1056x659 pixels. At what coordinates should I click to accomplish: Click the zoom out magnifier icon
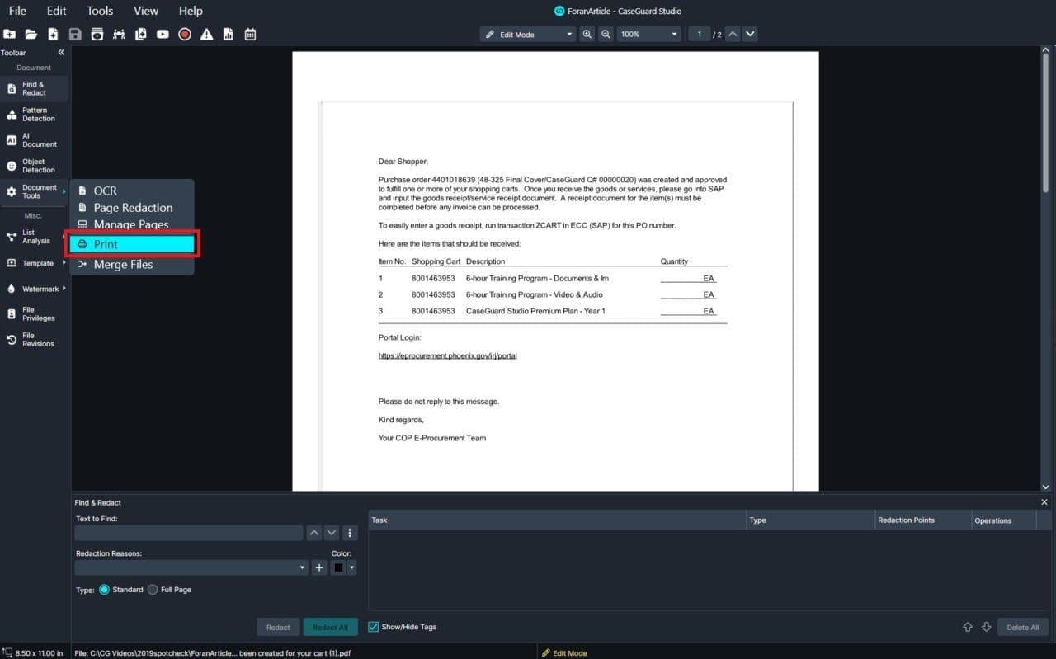point(606,34)
